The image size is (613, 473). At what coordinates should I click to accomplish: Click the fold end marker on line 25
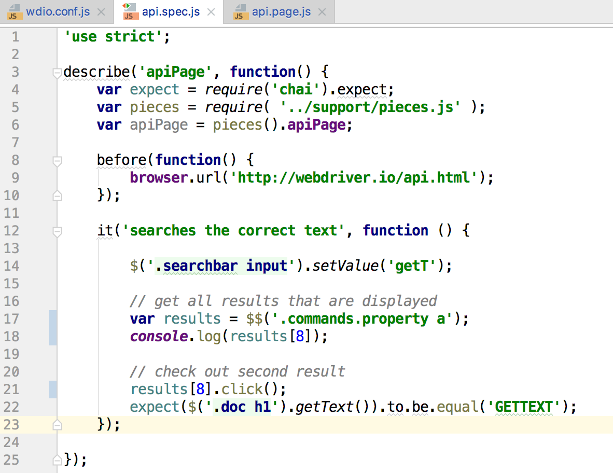[57, 460]
